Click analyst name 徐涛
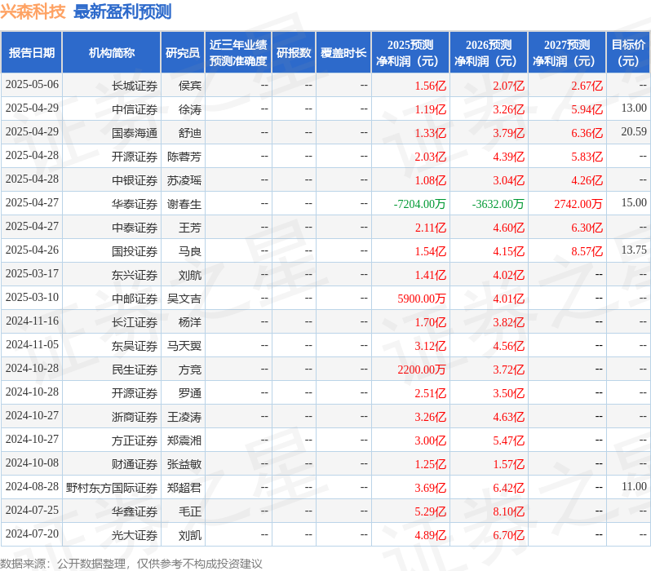 pyautogui.click(x=190, y=109)
